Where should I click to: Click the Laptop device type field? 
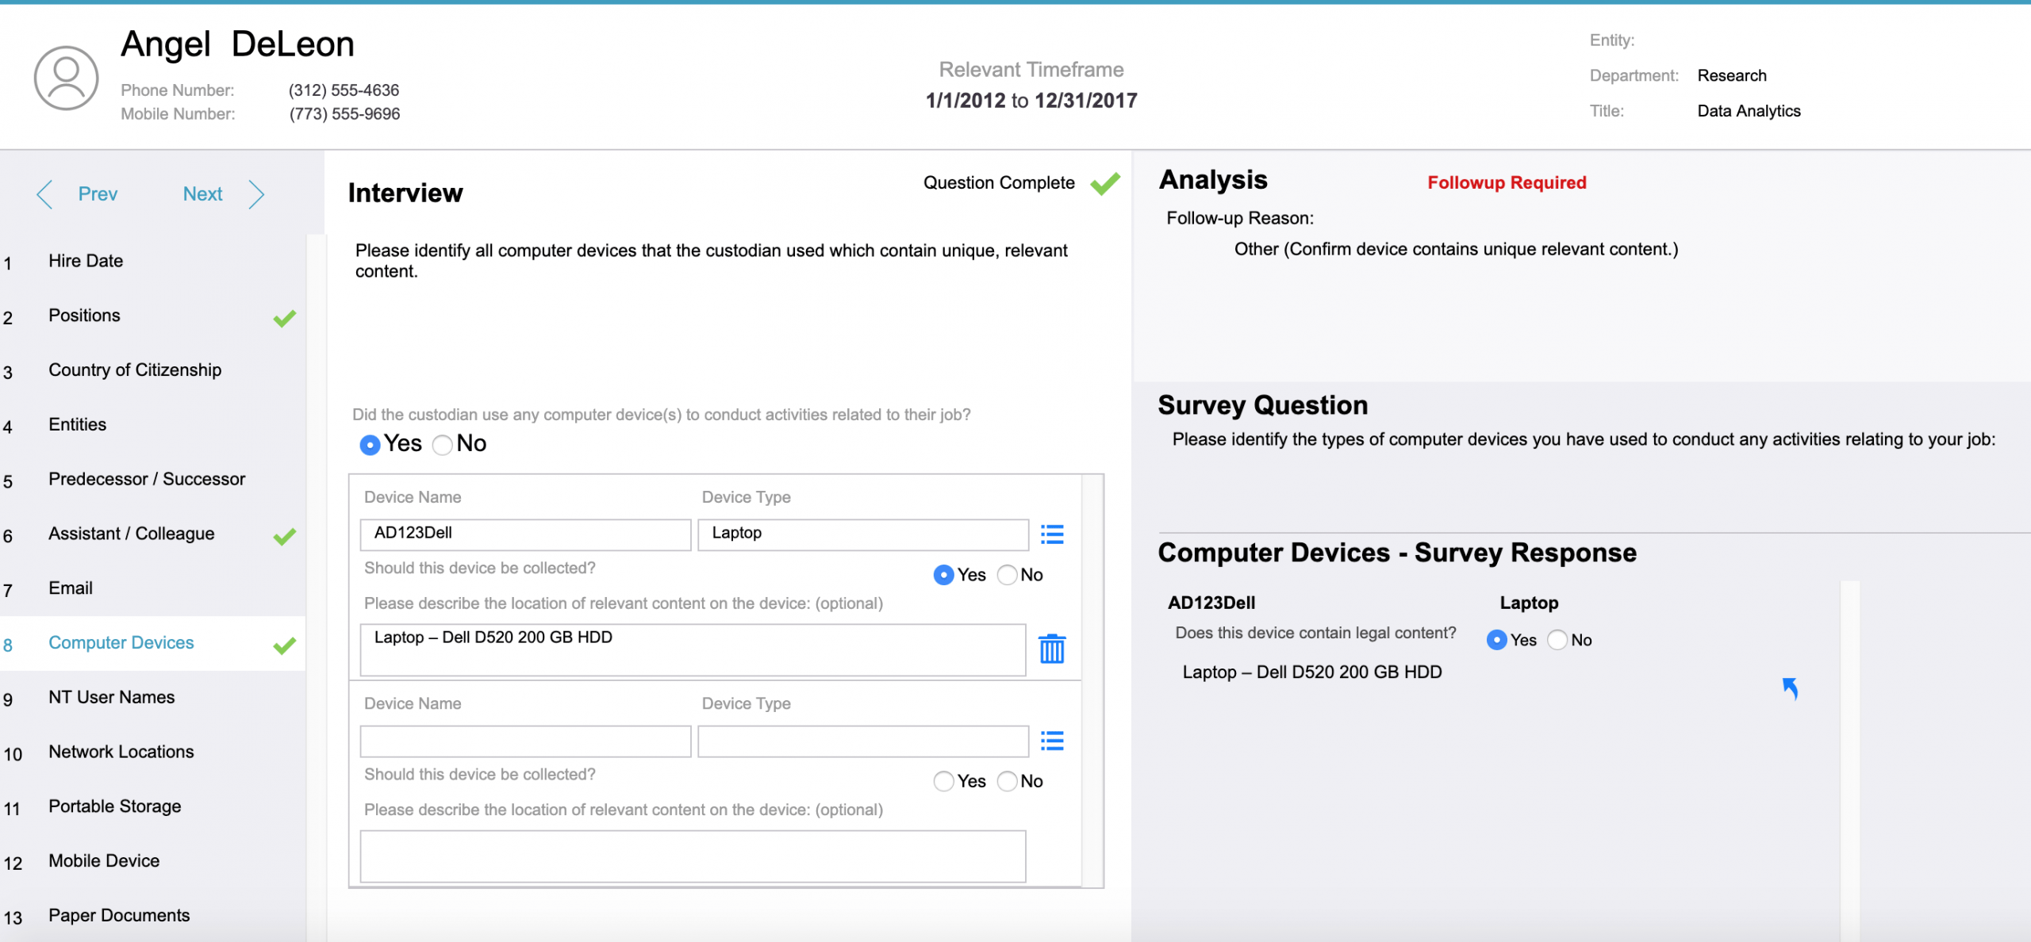coord(862,534)
